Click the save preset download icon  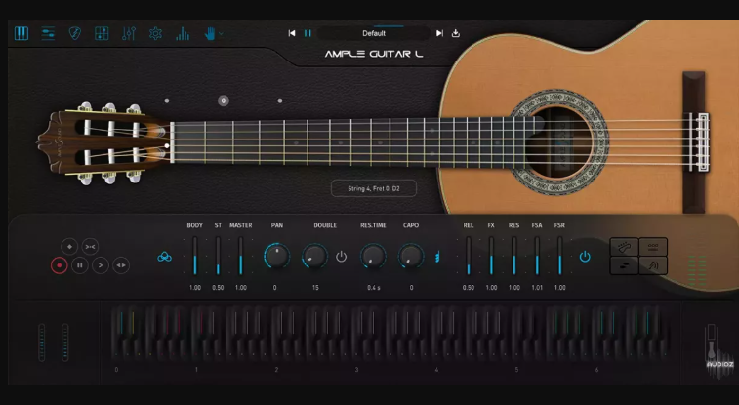(x=456, y=33)
